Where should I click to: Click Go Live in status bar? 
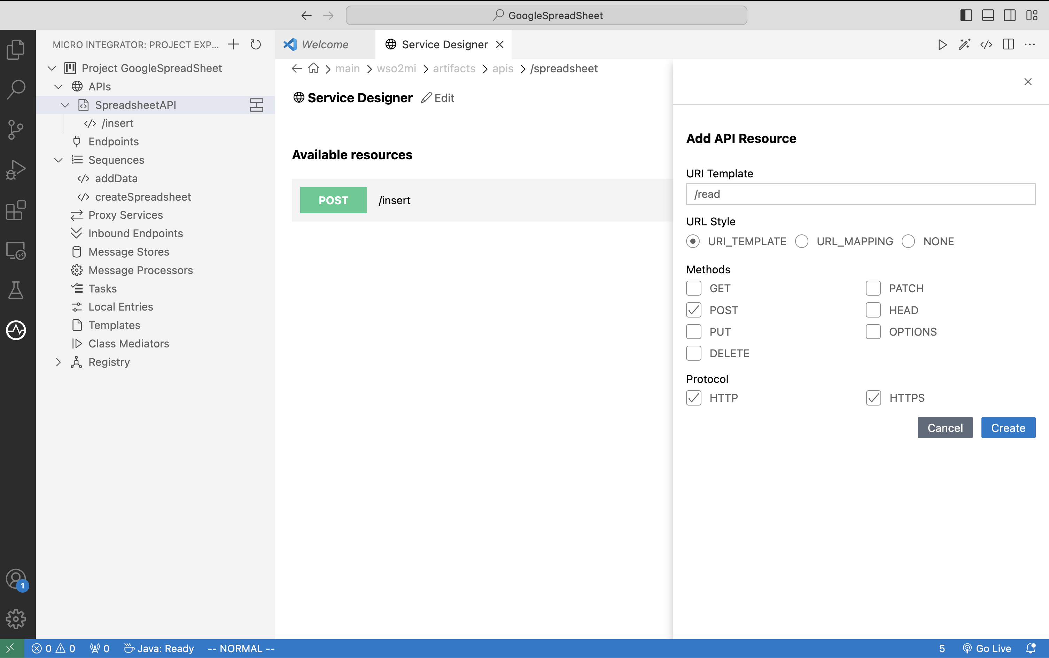(x=987, y=648)
